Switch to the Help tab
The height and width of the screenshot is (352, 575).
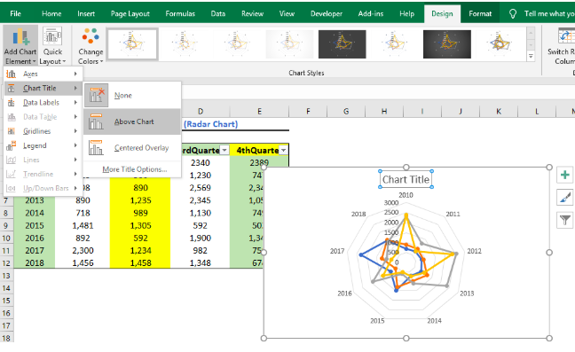click(406, 14)
